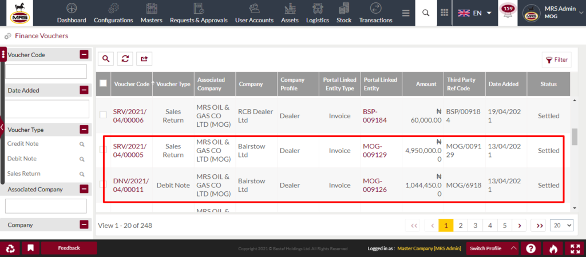Go to page 3
This screenshot has height=257, width=586.
[x=476, y=225]
